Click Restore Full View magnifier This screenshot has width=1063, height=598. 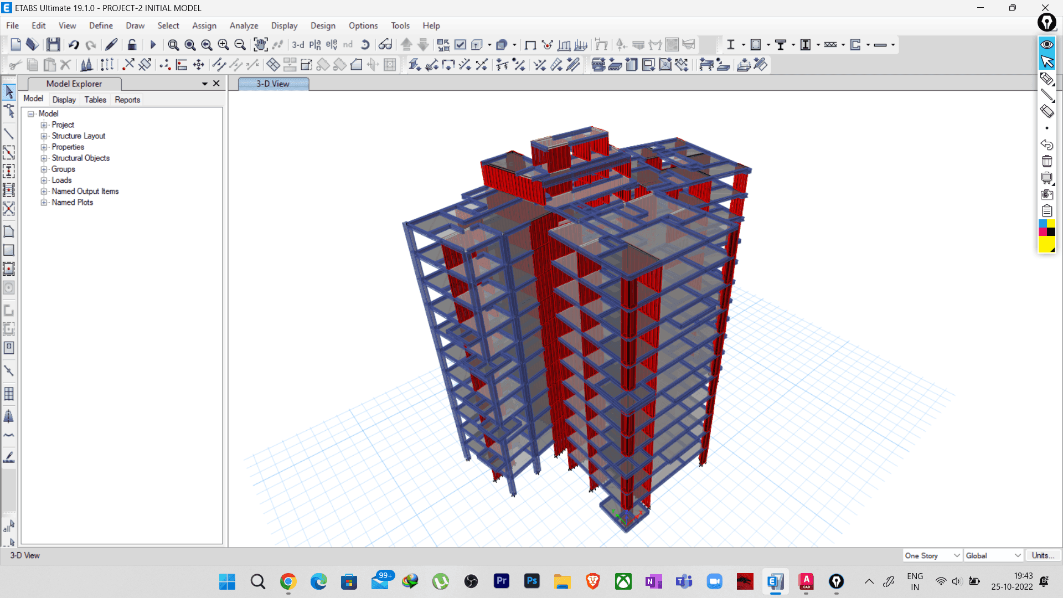190,45
